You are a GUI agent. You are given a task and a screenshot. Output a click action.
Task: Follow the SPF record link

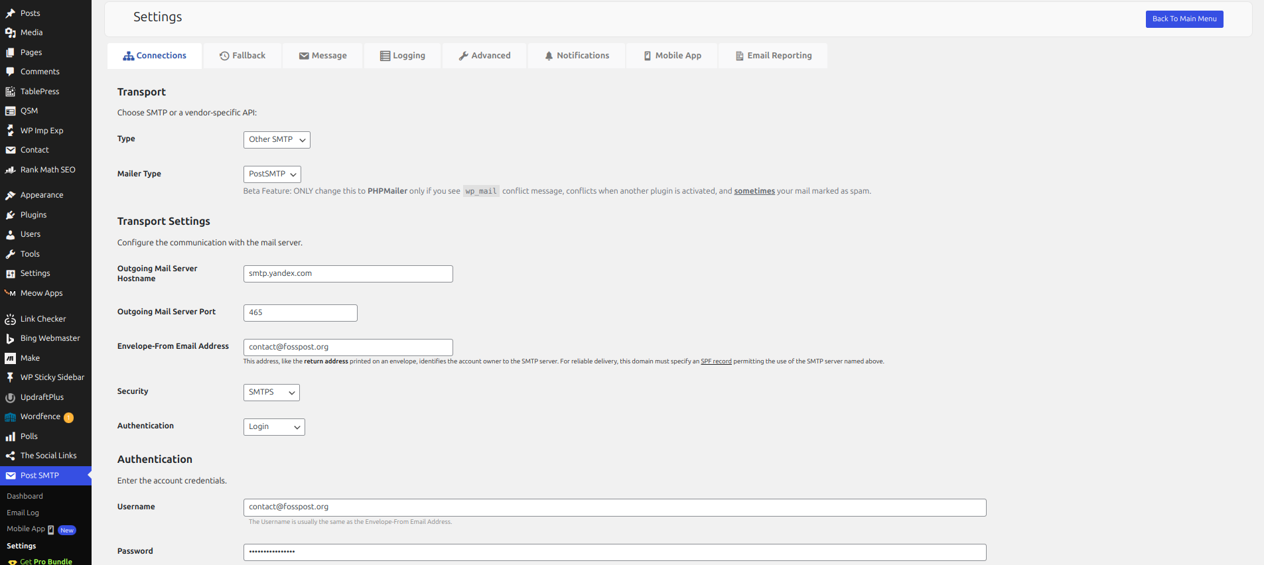coord(716,361)
